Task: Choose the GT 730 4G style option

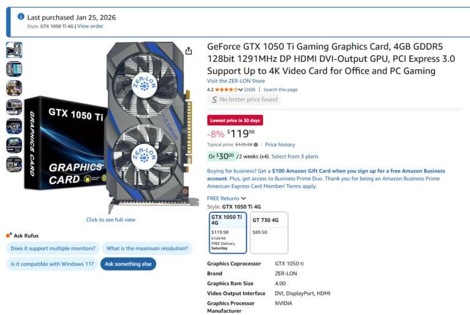Action: 269,232
